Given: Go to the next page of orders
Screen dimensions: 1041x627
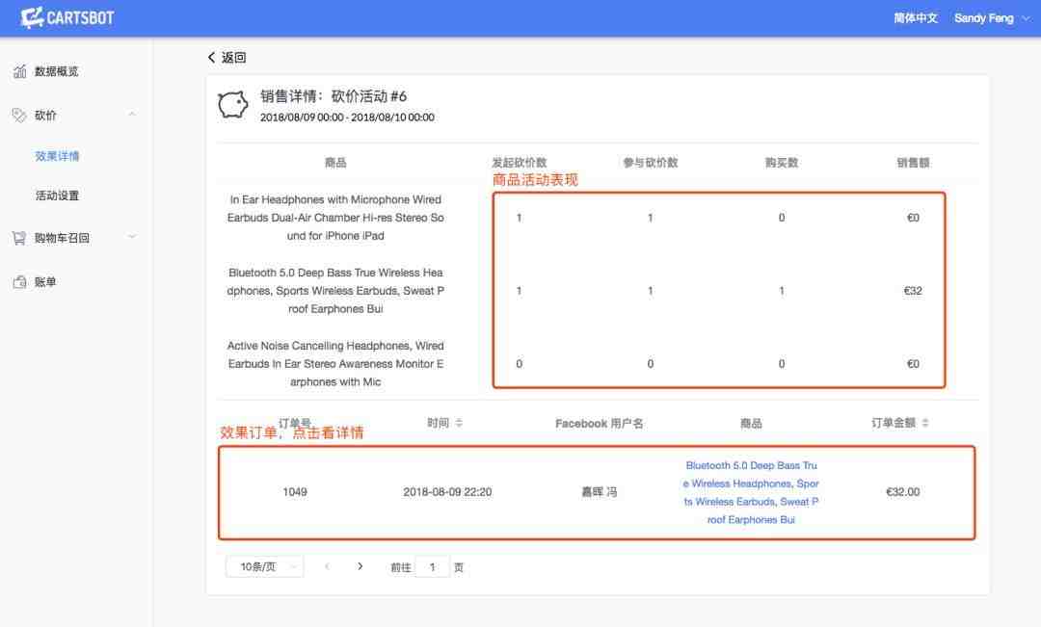Looking at the screenshot, I should point(360,566).
